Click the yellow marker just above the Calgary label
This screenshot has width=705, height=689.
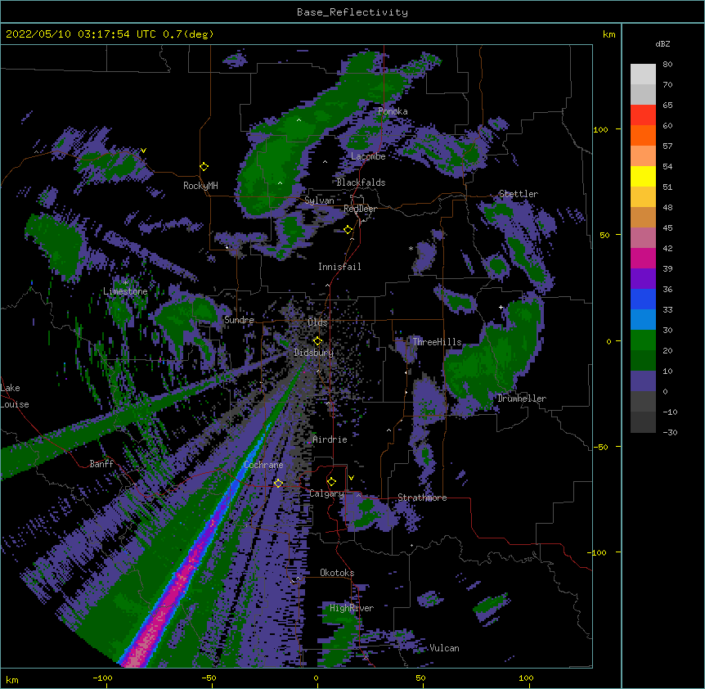coord(331,482)
